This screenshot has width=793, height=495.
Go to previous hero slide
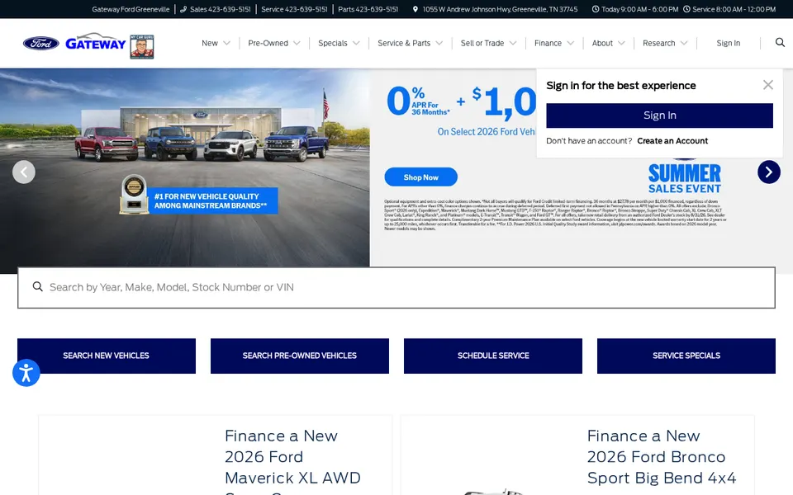tap(24, 172)
